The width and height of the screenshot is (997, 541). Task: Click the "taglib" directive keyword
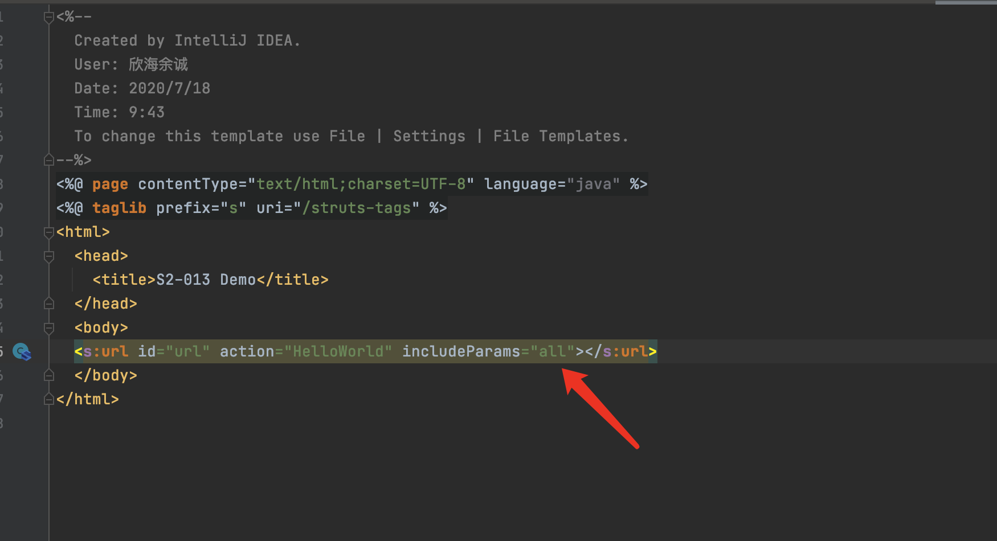[120, 208]
